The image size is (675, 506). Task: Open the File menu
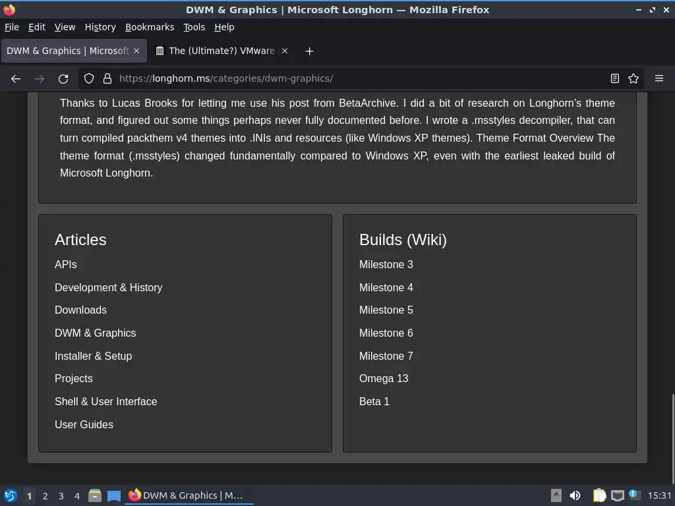tap(12, 27)
